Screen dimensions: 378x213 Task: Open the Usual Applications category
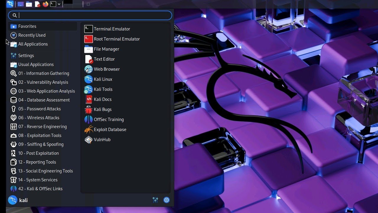pyautogui.click(x=43, y=64)
